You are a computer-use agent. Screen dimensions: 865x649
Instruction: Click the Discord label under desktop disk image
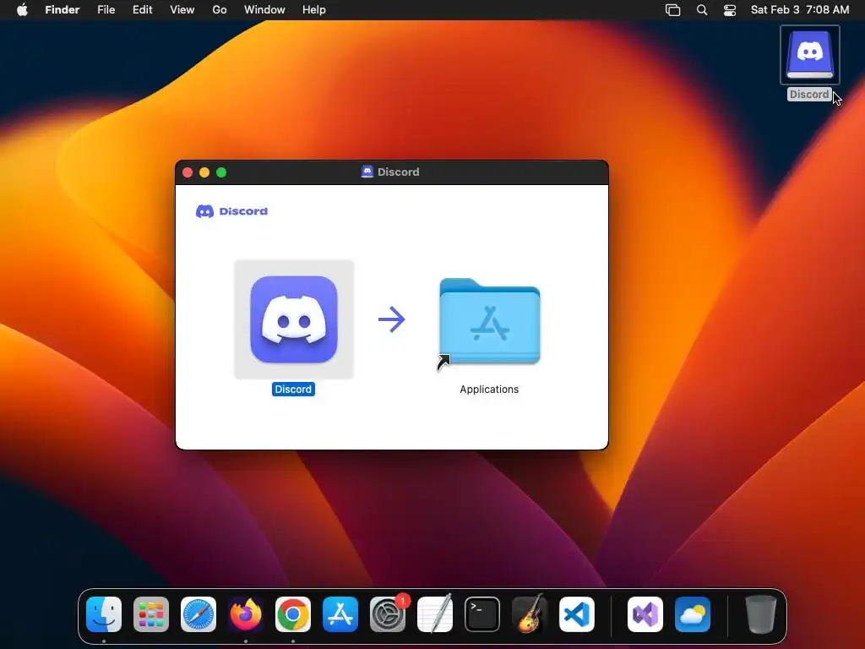(x=809, y=95)
